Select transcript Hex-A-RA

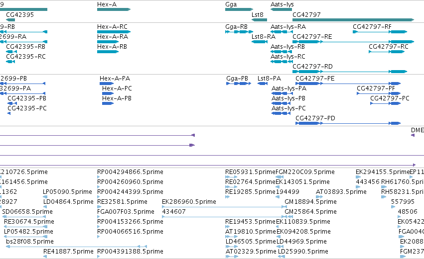click(108, 42)
